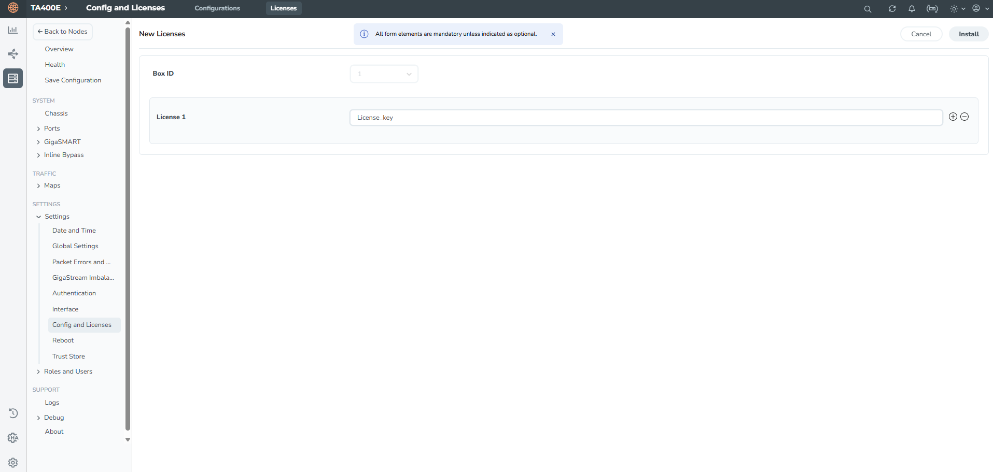Open Save Configuration in the sidebar

pos(73,80)
